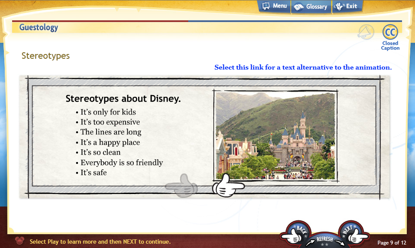Click the Disneyland castle photo
The width and height of the screenshot is (415, 248).
point(275,136)
